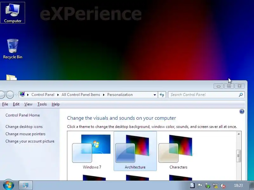The width and height of the screenshot is (254, 190).
Task: Click the magnifier icon in the search box
Action: [x=241, y=95]
